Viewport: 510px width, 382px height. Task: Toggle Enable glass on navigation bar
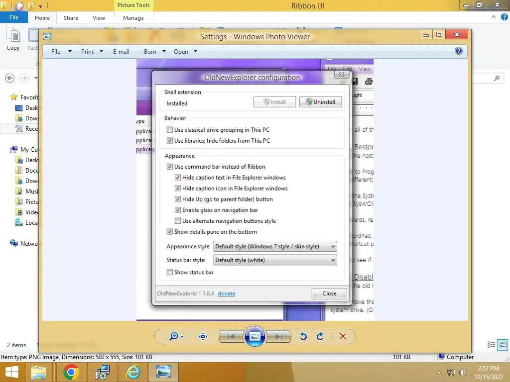pos(178,210)
